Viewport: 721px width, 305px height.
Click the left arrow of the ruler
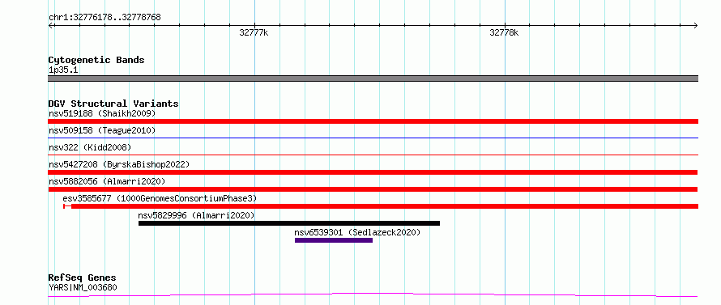(x=51, y=25)
